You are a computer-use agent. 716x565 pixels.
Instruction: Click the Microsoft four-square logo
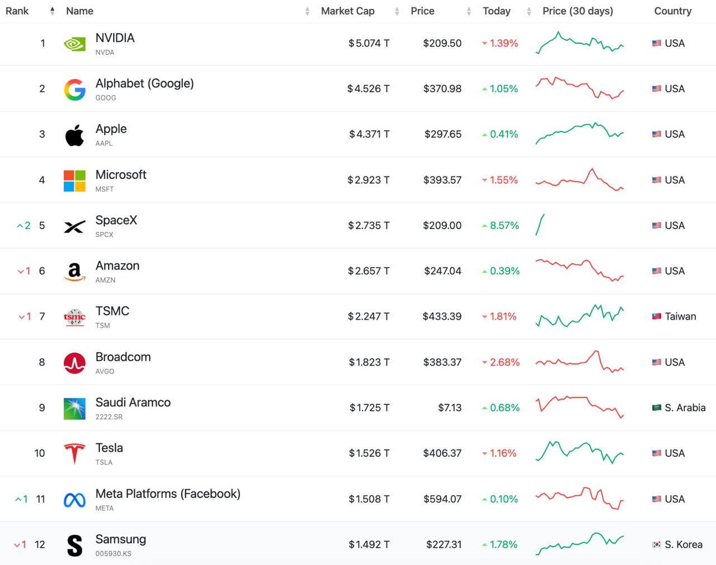coord(74,181)
